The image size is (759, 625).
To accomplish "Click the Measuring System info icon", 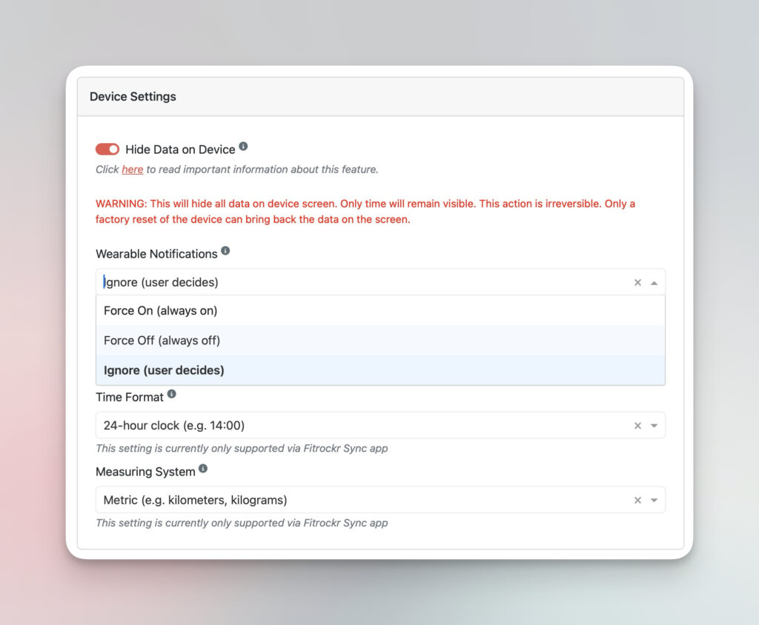I will click(203, 469).
